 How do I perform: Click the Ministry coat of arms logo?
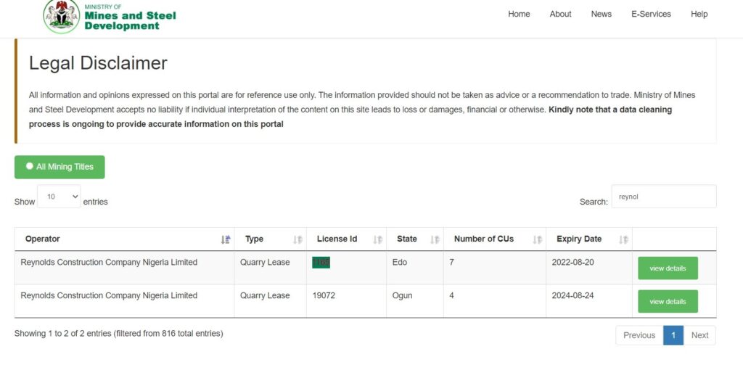pyautogui.click(x=62, y=16)
